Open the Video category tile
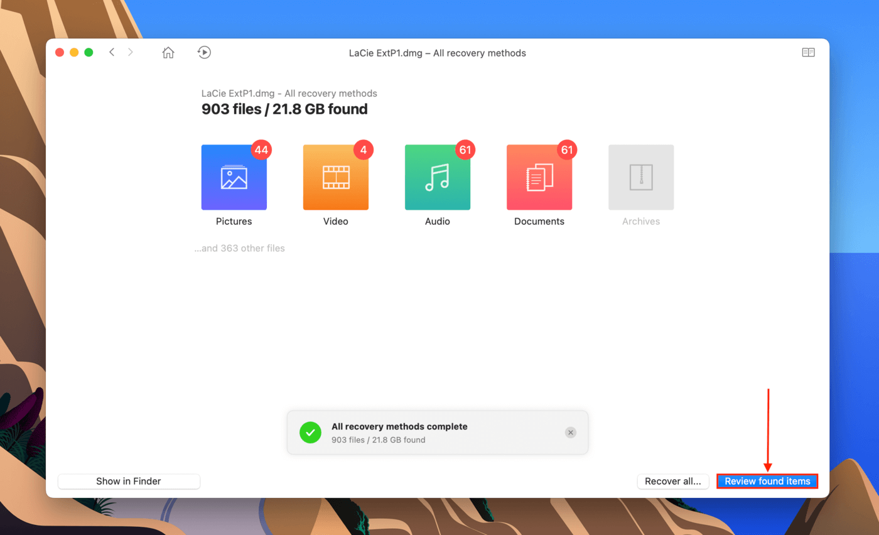 click(335, 178)
